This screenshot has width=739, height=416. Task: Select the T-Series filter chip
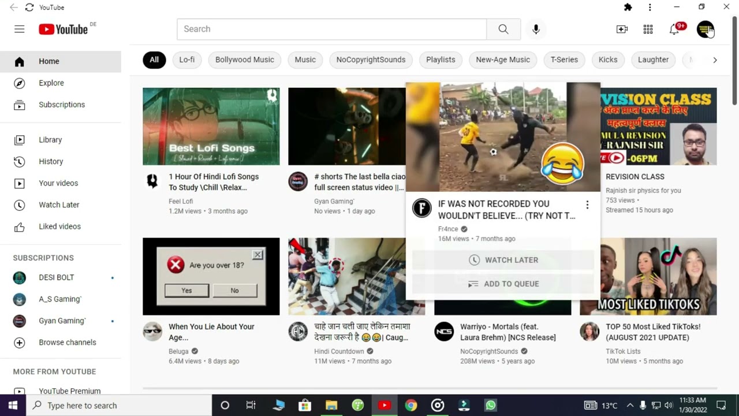click(x=564, y=60)
